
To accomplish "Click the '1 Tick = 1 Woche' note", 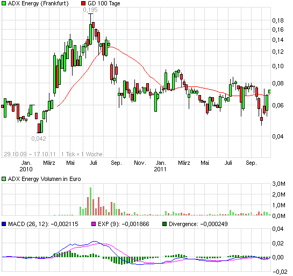I will pos(82,154).
